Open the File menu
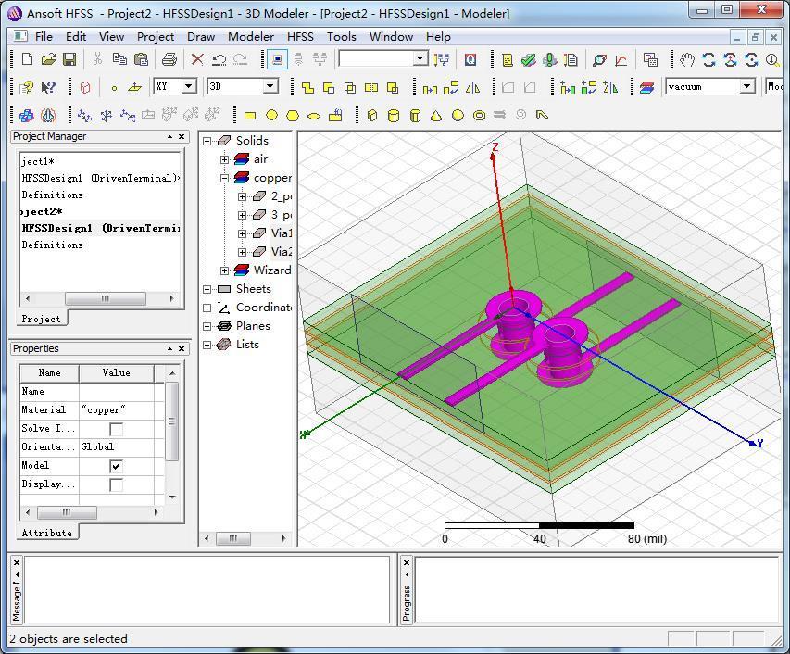This screenshot has width=790, height=654. pyautogui.click(x=44, y=37)
